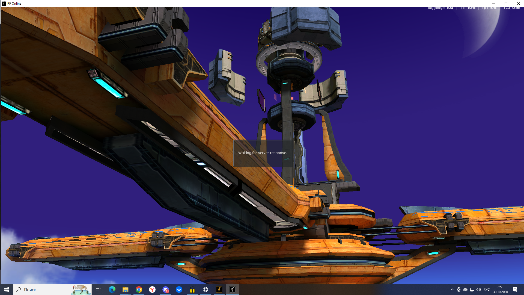The width and height of the screenshot is (524, 295).
Task: Launch Microsoft Edge from the taskbar
Action: click(x=112, y=290)
